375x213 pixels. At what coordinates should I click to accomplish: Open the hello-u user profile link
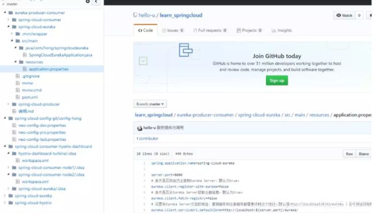coord(147,15)
